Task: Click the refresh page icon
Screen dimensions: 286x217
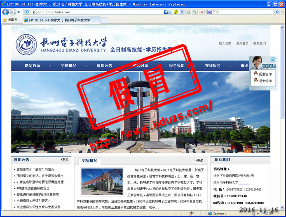Action: (195, 12)
